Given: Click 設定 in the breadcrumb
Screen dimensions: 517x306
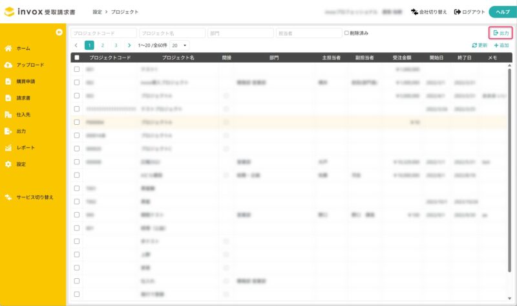Looking at the screenshot, I should click(x=98, y=12).
